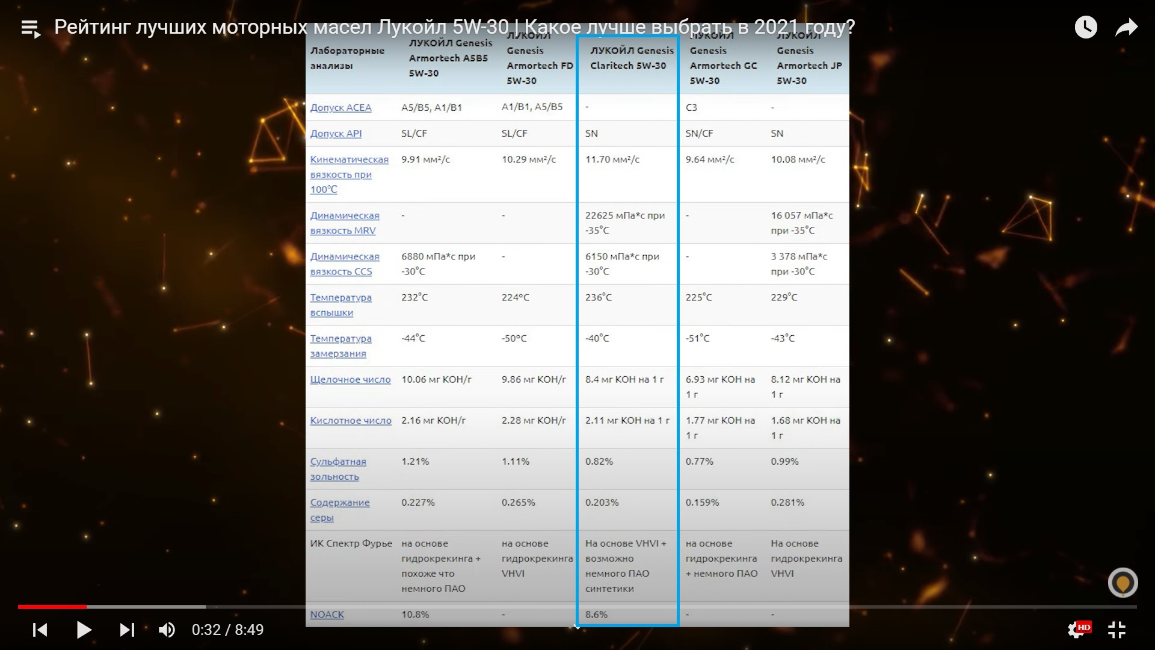Skip to the next video
The image size is (1155, 650).
pyautogui.click(x=127, y=630)
